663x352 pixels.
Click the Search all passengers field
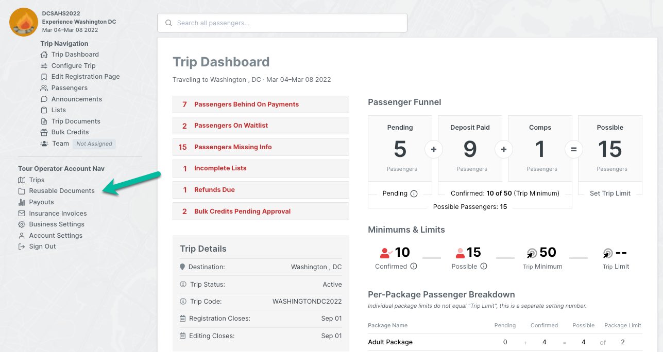click(x=282, y=23)
